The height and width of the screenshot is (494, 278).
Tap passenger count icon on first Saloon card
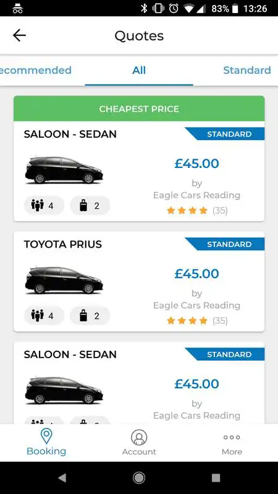point(37,206)
